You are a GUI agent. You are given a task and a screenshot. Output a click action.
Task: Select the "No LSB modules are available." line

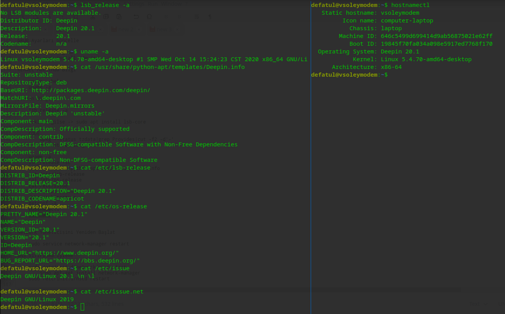[51, 13]
